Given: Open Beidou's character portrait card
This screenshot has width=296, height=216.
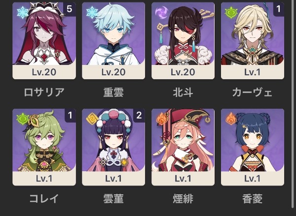Looking at the screenshot, I should [183, 41].
